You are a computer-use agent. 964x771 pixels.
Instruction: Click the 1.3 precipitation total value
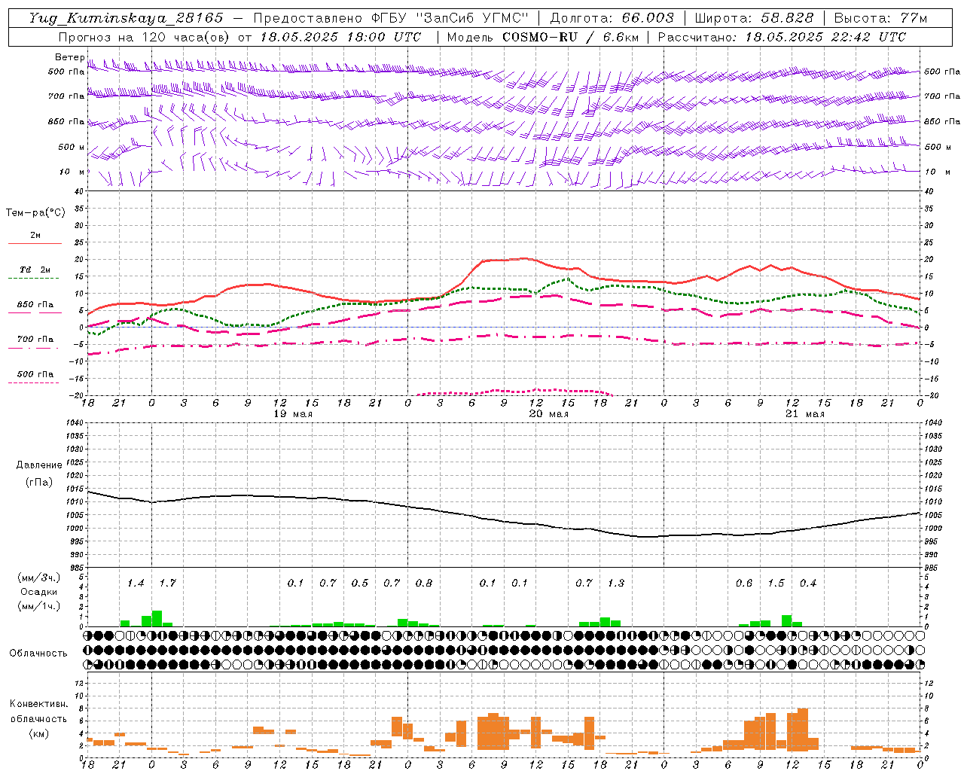coord(616,583)
